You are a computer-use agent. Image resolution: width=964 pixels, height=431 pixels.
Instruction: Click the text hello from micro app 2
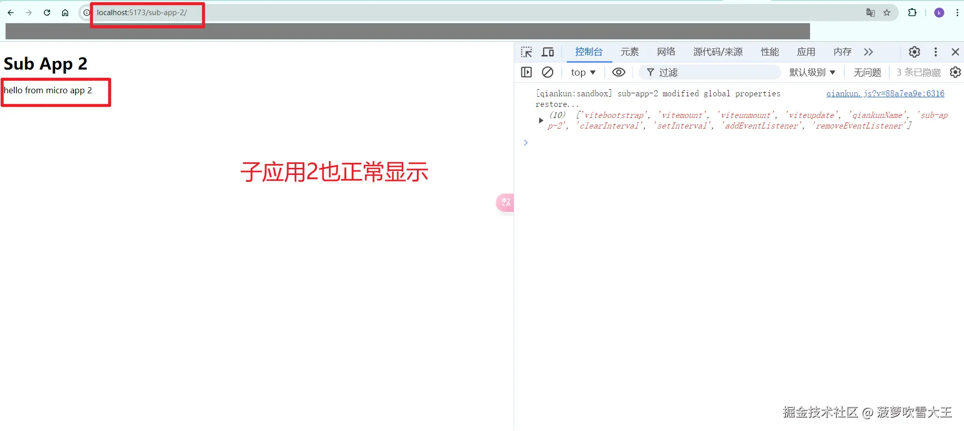[x=48, y=90]
